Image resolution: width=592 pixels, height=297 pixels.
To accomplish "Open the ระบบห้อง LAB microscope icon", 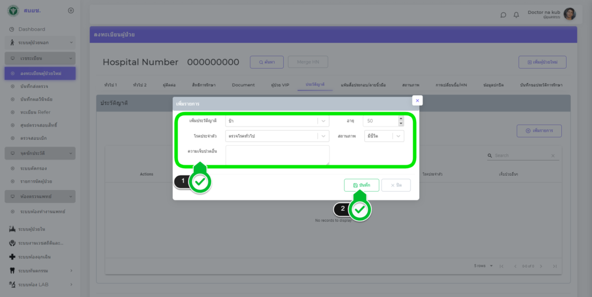I will click(12, 284).
